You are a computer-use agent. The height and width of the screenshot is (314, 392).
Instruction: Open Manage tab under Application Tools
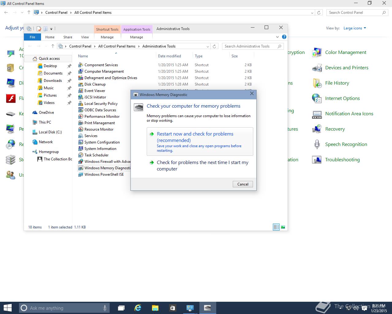137,37
